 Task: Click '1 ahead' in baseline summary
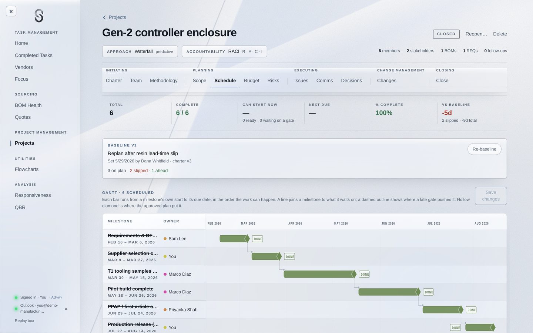pos(160,171)
